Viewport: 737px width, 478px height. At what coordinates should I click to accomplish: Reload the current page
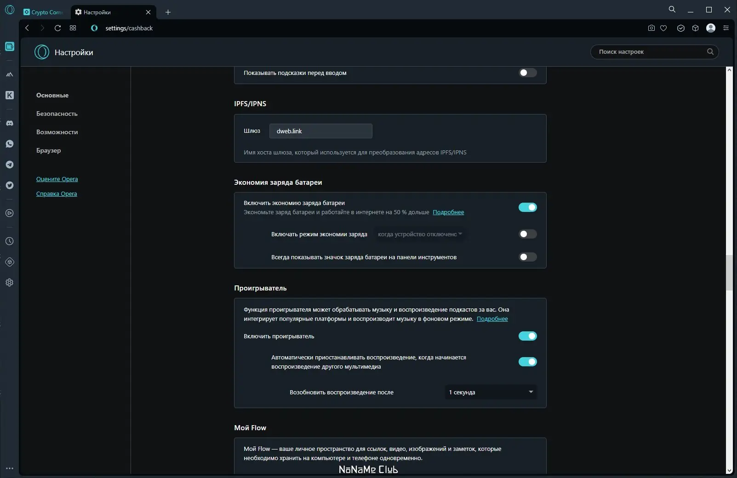(57, 28)
